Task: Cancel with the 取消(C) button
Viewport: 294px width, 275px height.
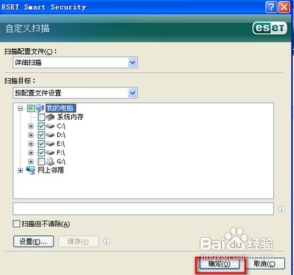Action: pos(265,264)
